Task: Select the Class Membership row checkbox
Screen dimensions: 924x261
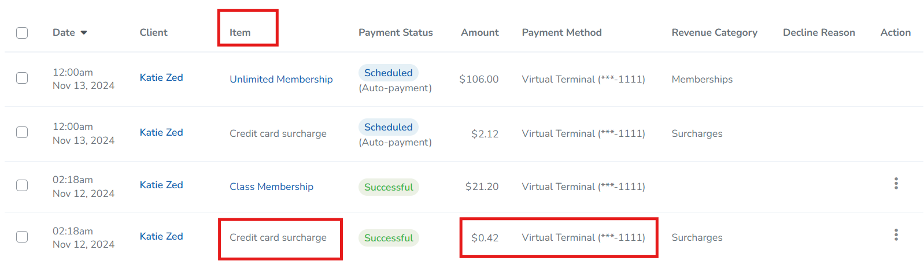Action: (22, 185)
